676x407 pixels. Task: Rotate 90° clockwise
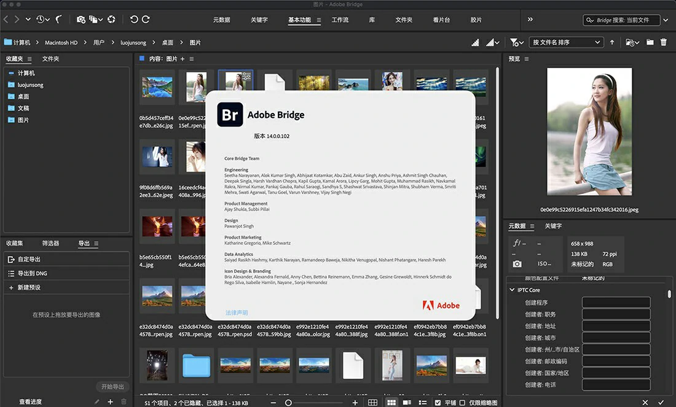click(146, 20)
